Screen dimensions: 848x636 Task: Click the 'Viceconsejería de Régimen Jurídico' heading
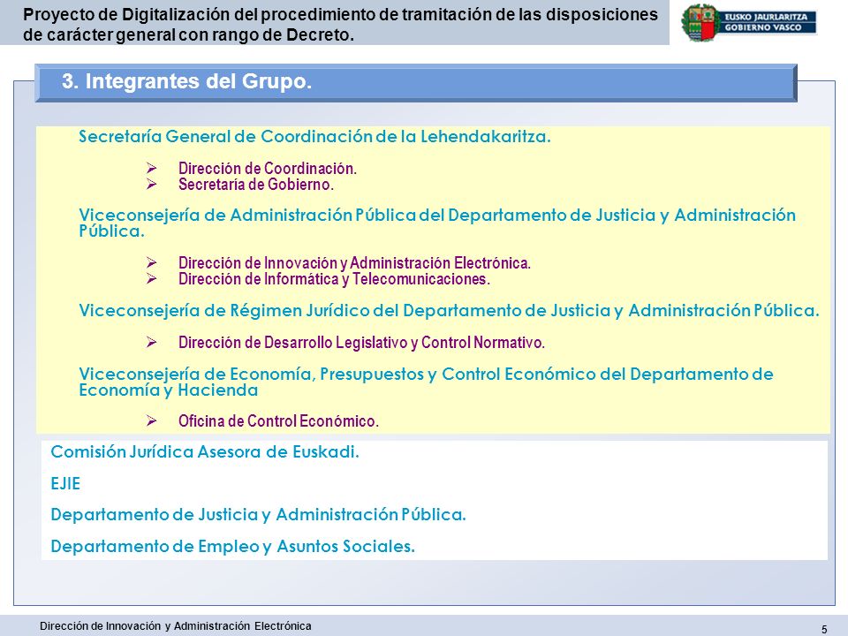click(x=449, y=310)
